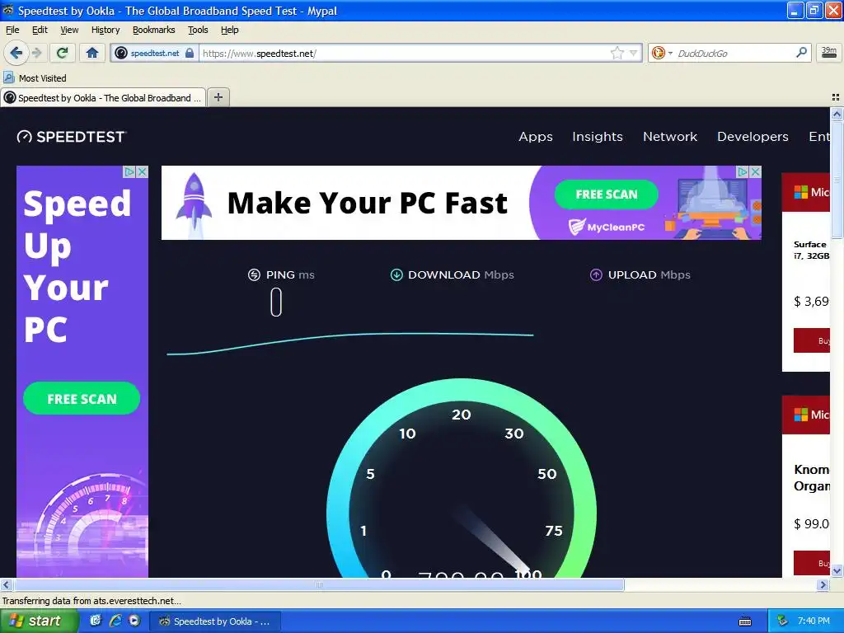Open the Bookmarks menu

154,30
